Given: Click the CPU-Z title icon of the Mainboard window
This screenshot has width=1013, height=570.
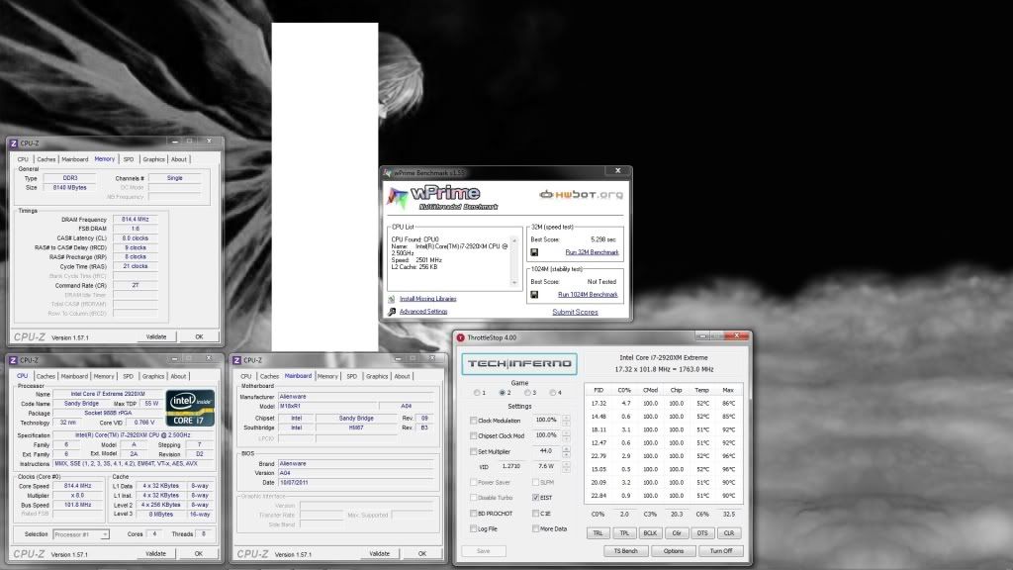Looking at the screenshot, I should click(x=237, y=360).
